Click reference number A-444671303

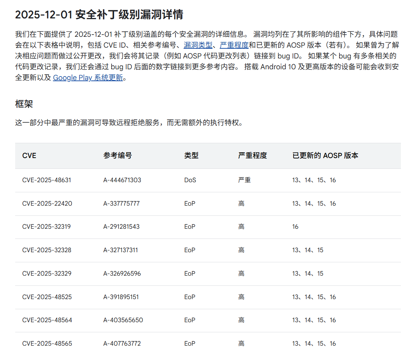[x=122, y=180]
